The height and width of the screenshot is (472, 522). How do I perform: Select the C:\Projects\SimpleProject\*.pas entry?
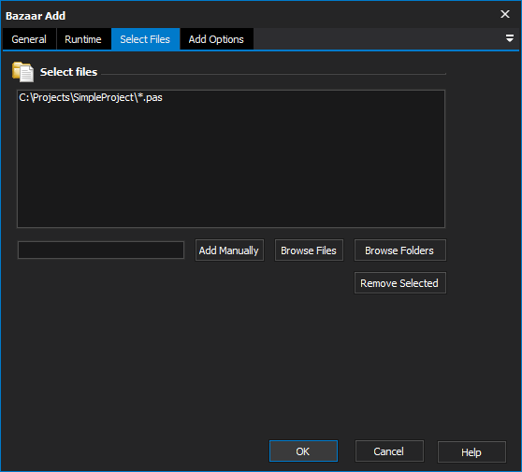[x=91, y=97]
